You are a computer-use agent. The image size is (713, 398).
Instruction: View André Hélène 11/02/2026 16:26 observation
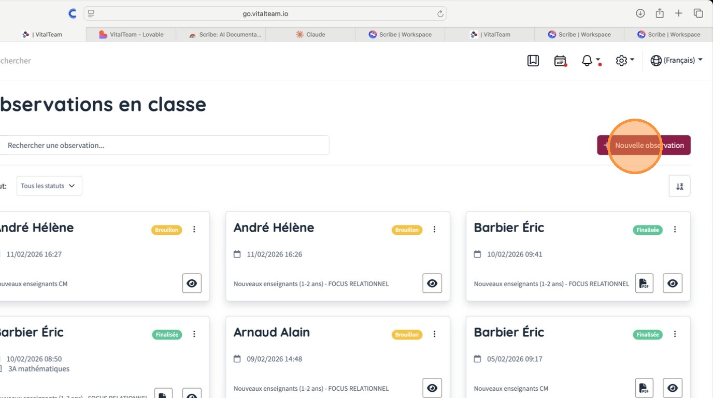pyautogui.click(x=432, y=283)
